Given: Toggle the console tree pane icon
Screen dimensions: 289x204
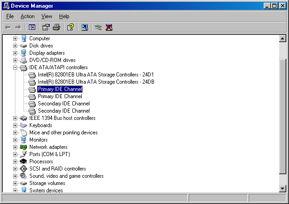Looking at the screenshot, I should [x=32, y=28].
